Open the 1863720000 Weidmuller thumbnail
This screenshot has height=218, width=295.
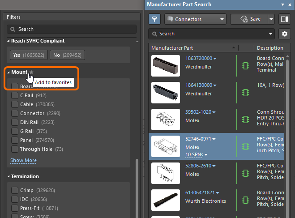click(166, 66)
